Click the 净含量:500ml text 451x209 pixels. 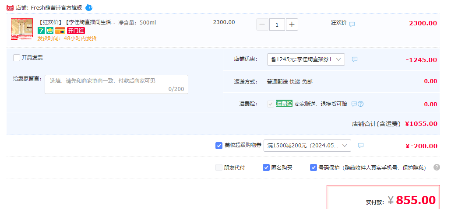coord(137,22)
